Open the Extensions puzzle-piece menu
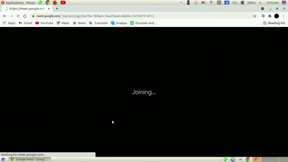The image size is (288, 162). coord(270,16)
